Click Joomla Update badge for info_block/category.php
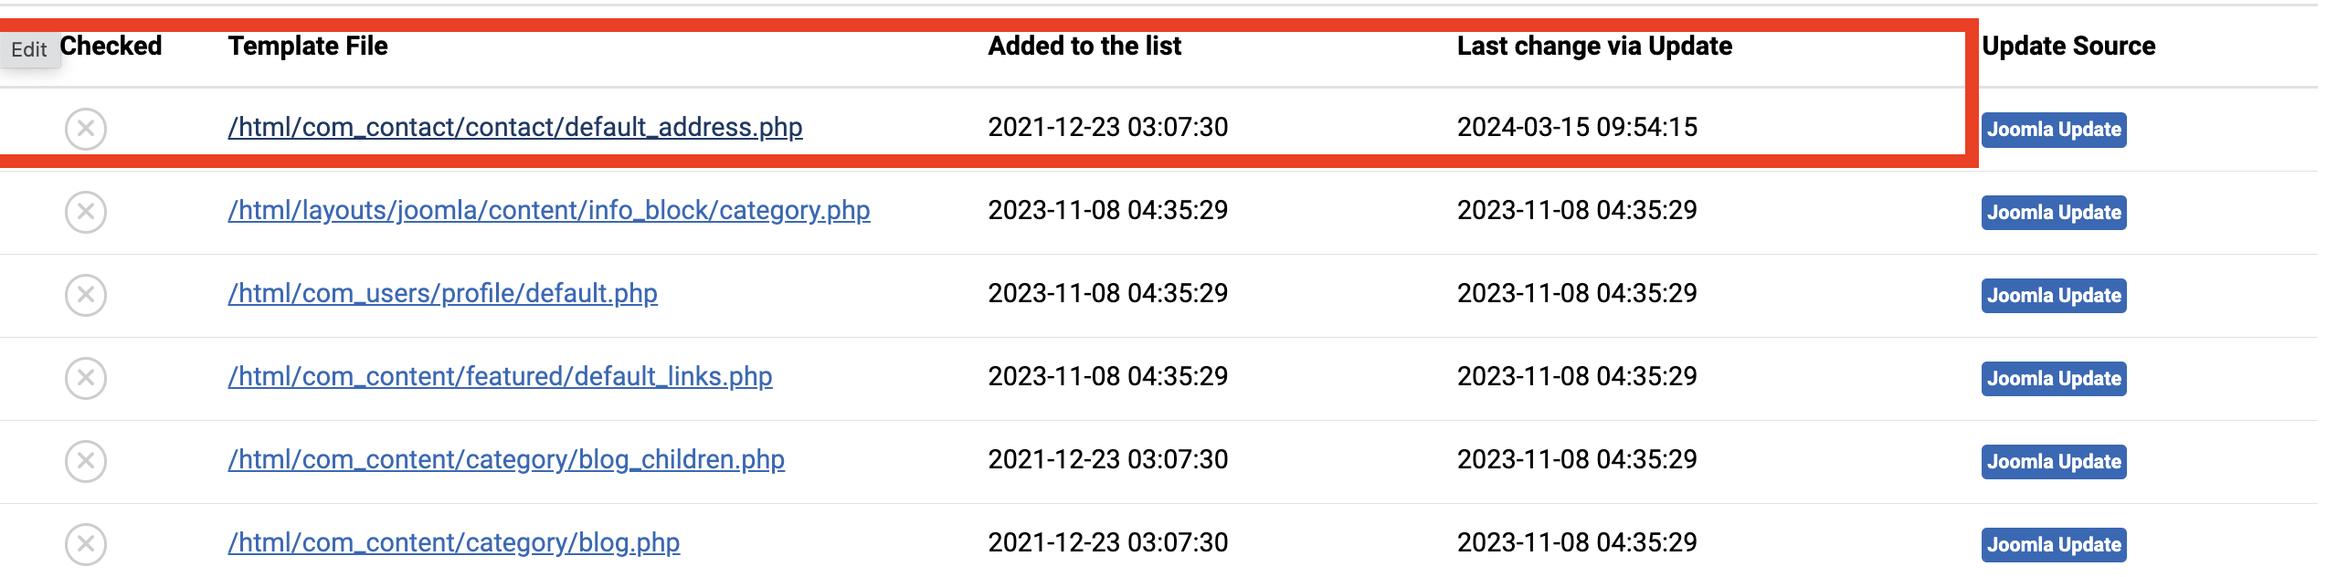Screen dimensions: 2348x577 click(2054, 213)
